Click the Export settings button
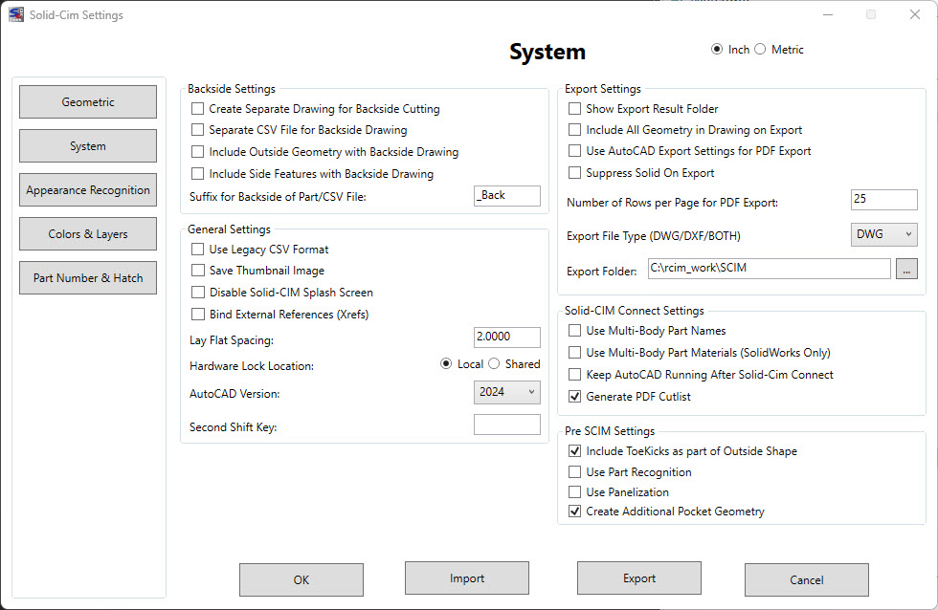Viewport: 938px width, 610px height. point(639,577)
